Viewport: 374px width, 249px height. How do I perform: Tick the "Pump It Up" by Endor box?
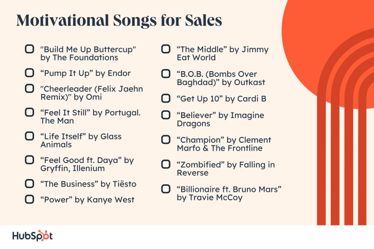pos(29,73)
